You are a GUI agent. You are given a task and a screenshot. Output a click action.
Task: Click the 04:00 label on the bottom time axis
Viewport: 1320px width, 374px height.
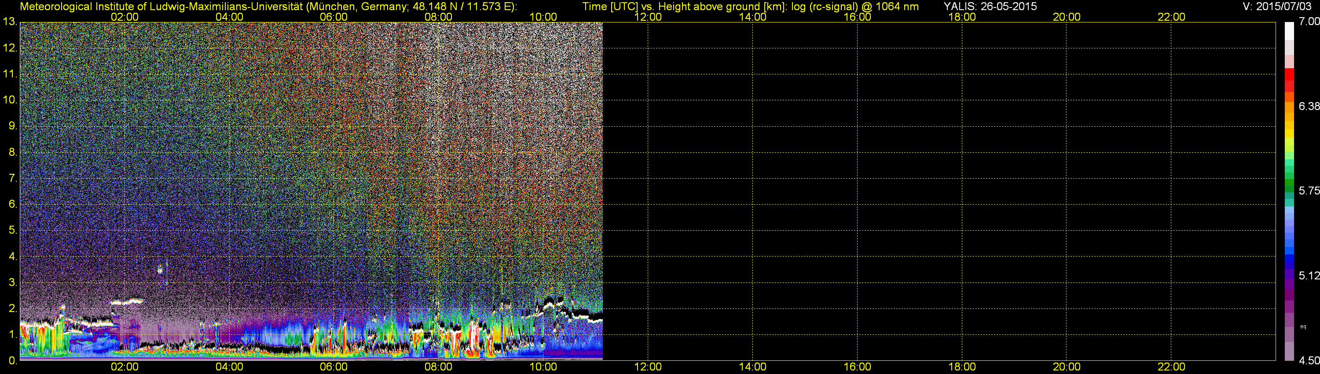click(229, 367)
